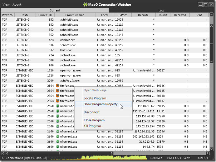Image resolution: width=216 pixels, height=162 pixels.
Task: Click the inner scrollbar down arrow
Action: [x=211, y=61]
